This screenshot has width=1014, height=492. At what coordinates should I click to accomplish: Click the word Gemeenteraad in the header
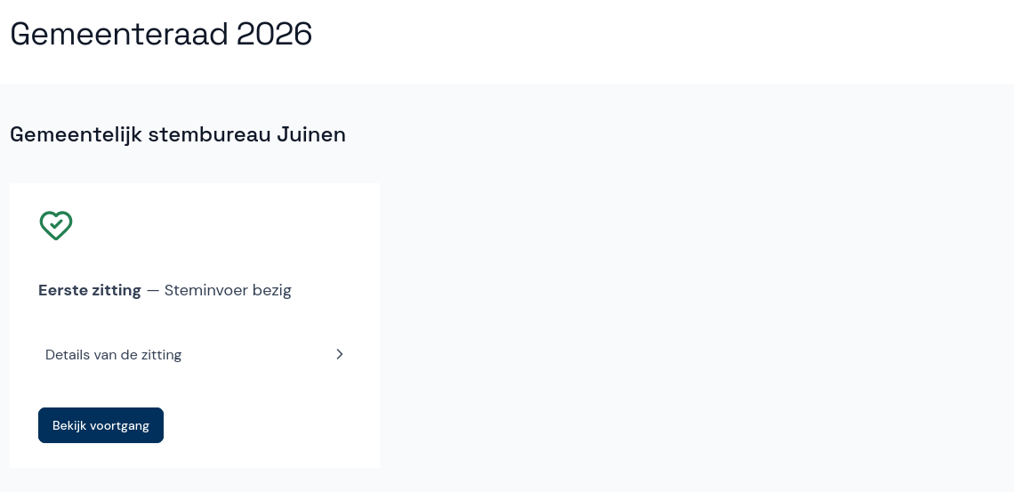(118, 34)
